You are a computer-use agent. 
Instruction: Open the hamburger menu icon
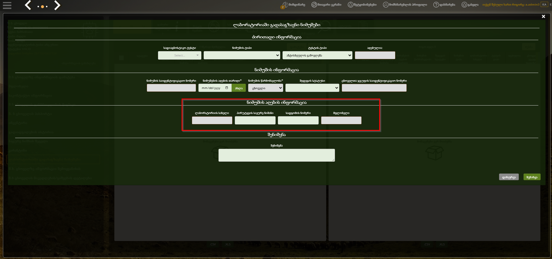7,5
